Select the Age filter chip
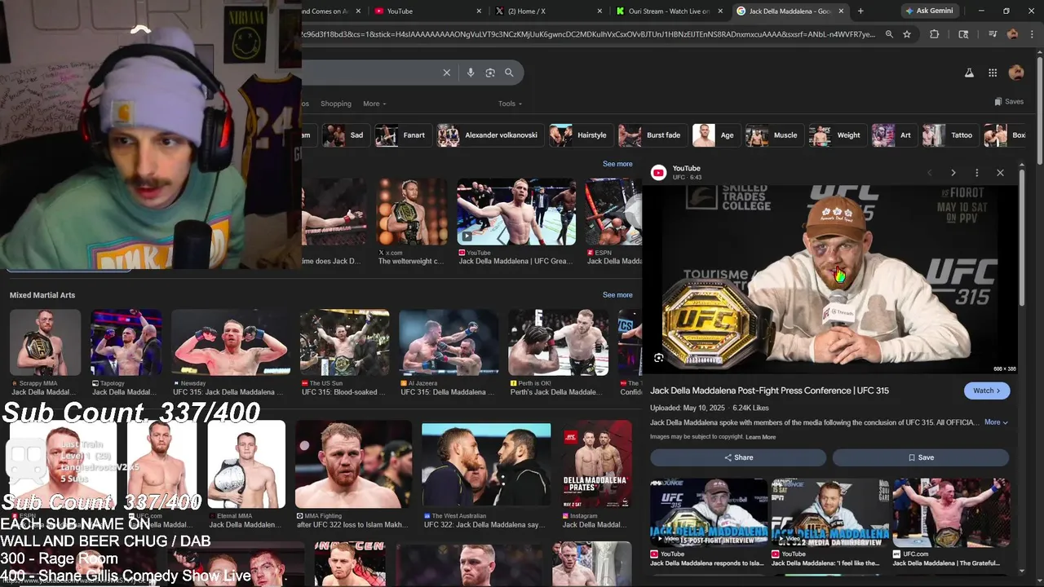 click(715, 135)
